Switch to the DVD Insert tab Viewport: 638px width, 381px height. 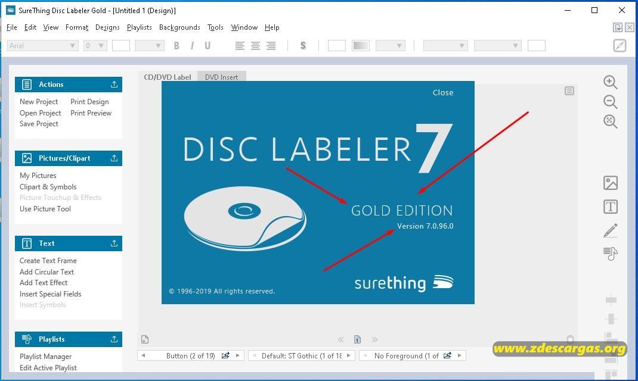point(221,77)
